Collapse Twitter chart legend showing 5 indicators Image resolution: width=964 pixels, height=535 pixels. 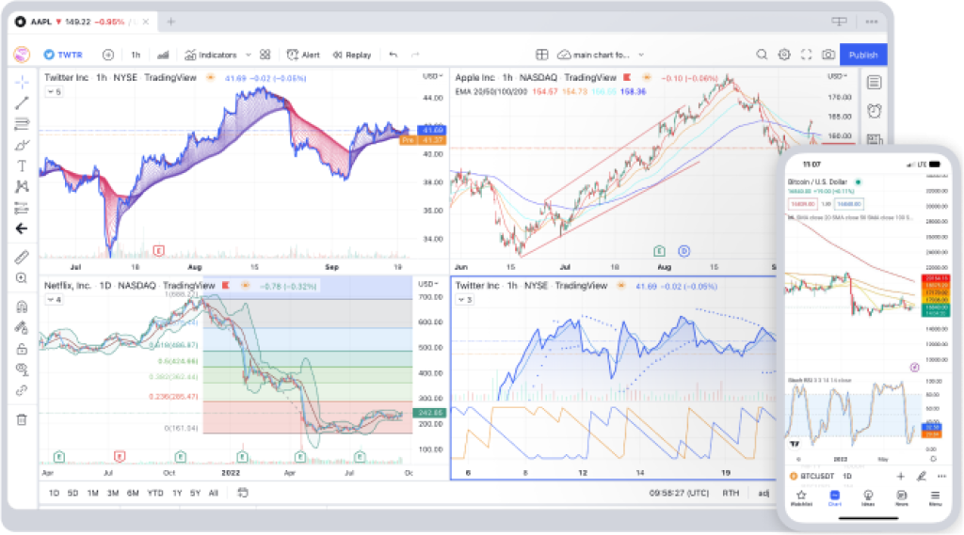[x=54, y=92]
